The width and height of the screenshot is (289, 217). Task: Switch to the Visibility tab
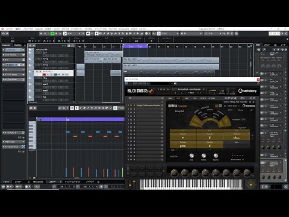tap(17, 45)
